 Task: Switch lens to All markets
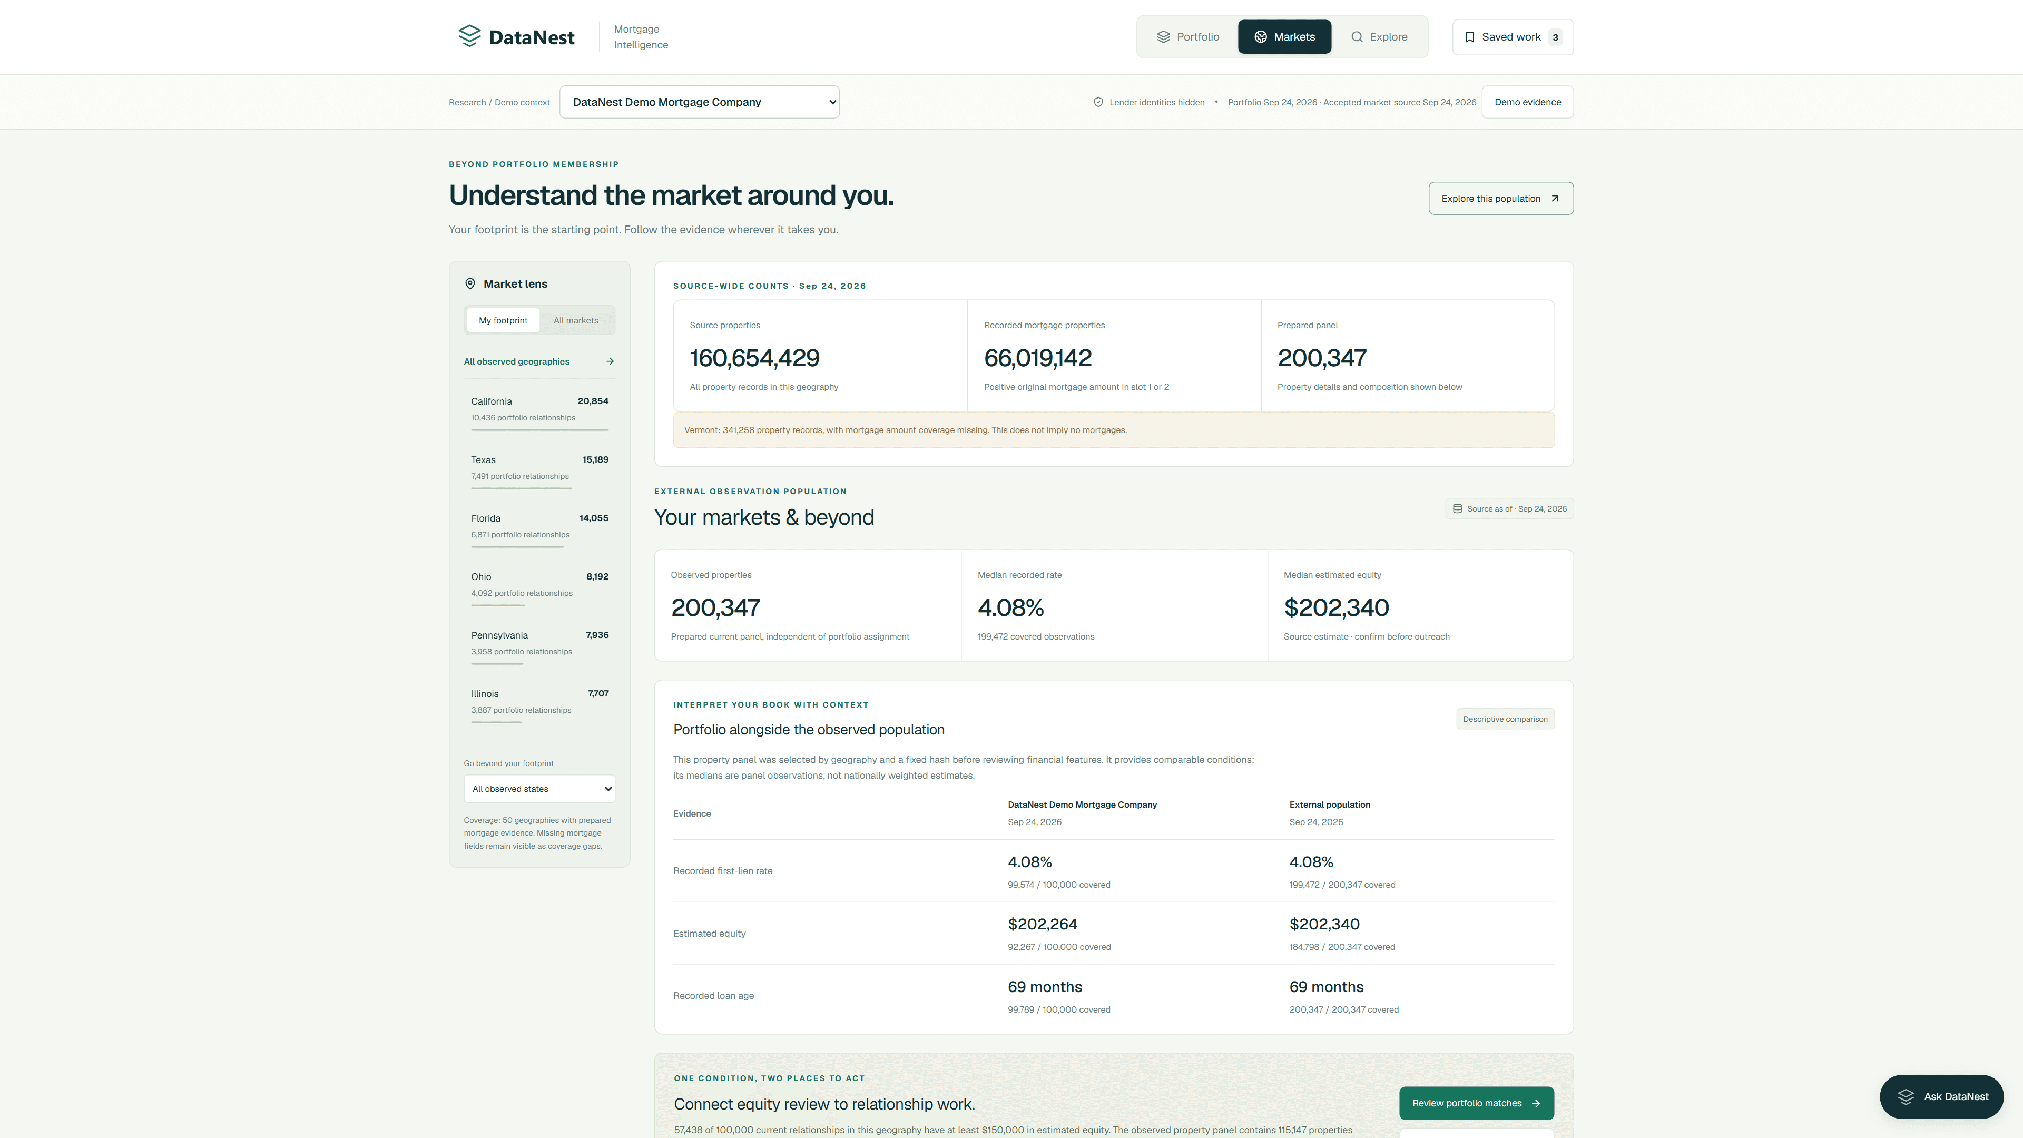point(576,320)
